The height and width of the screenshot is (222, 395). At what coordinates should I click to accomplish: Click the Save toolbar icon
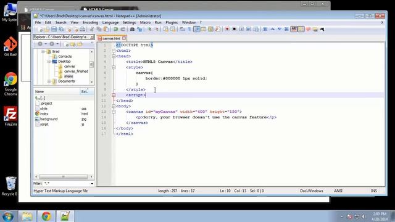pyautogui.click(x=54, y=29)
